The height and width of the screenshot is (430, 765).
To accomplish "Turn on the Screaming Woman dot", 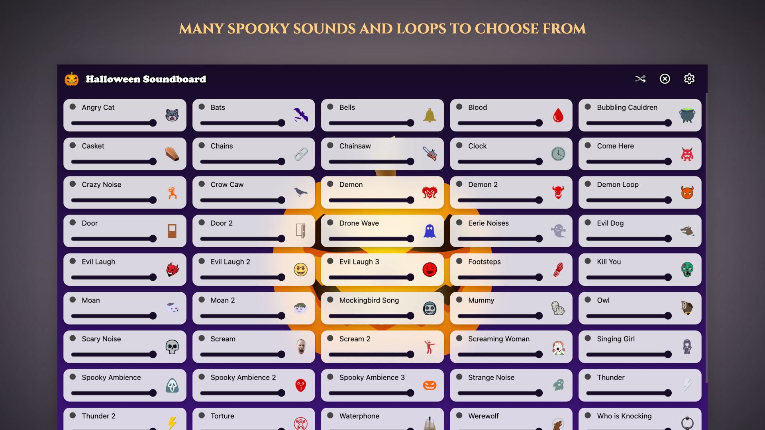I will pos(459,338).
